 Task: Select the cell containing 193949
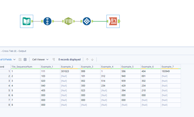171,71
